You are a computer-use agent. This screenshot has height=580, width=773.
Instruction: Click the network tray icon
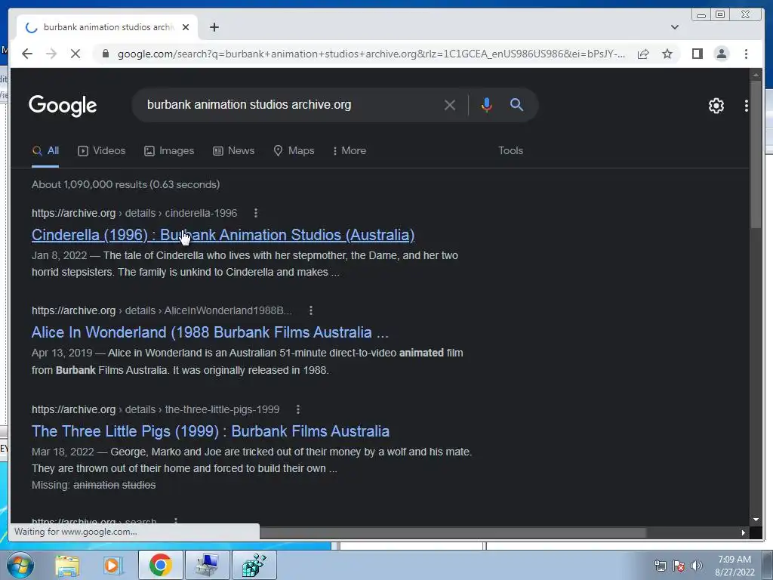[660, 566]
